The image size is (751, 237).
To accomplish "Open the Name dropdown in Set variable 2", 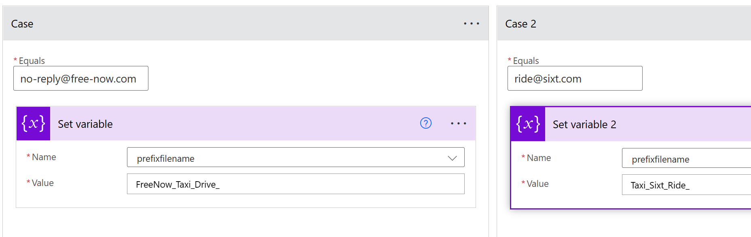I will tap(688, 159).
